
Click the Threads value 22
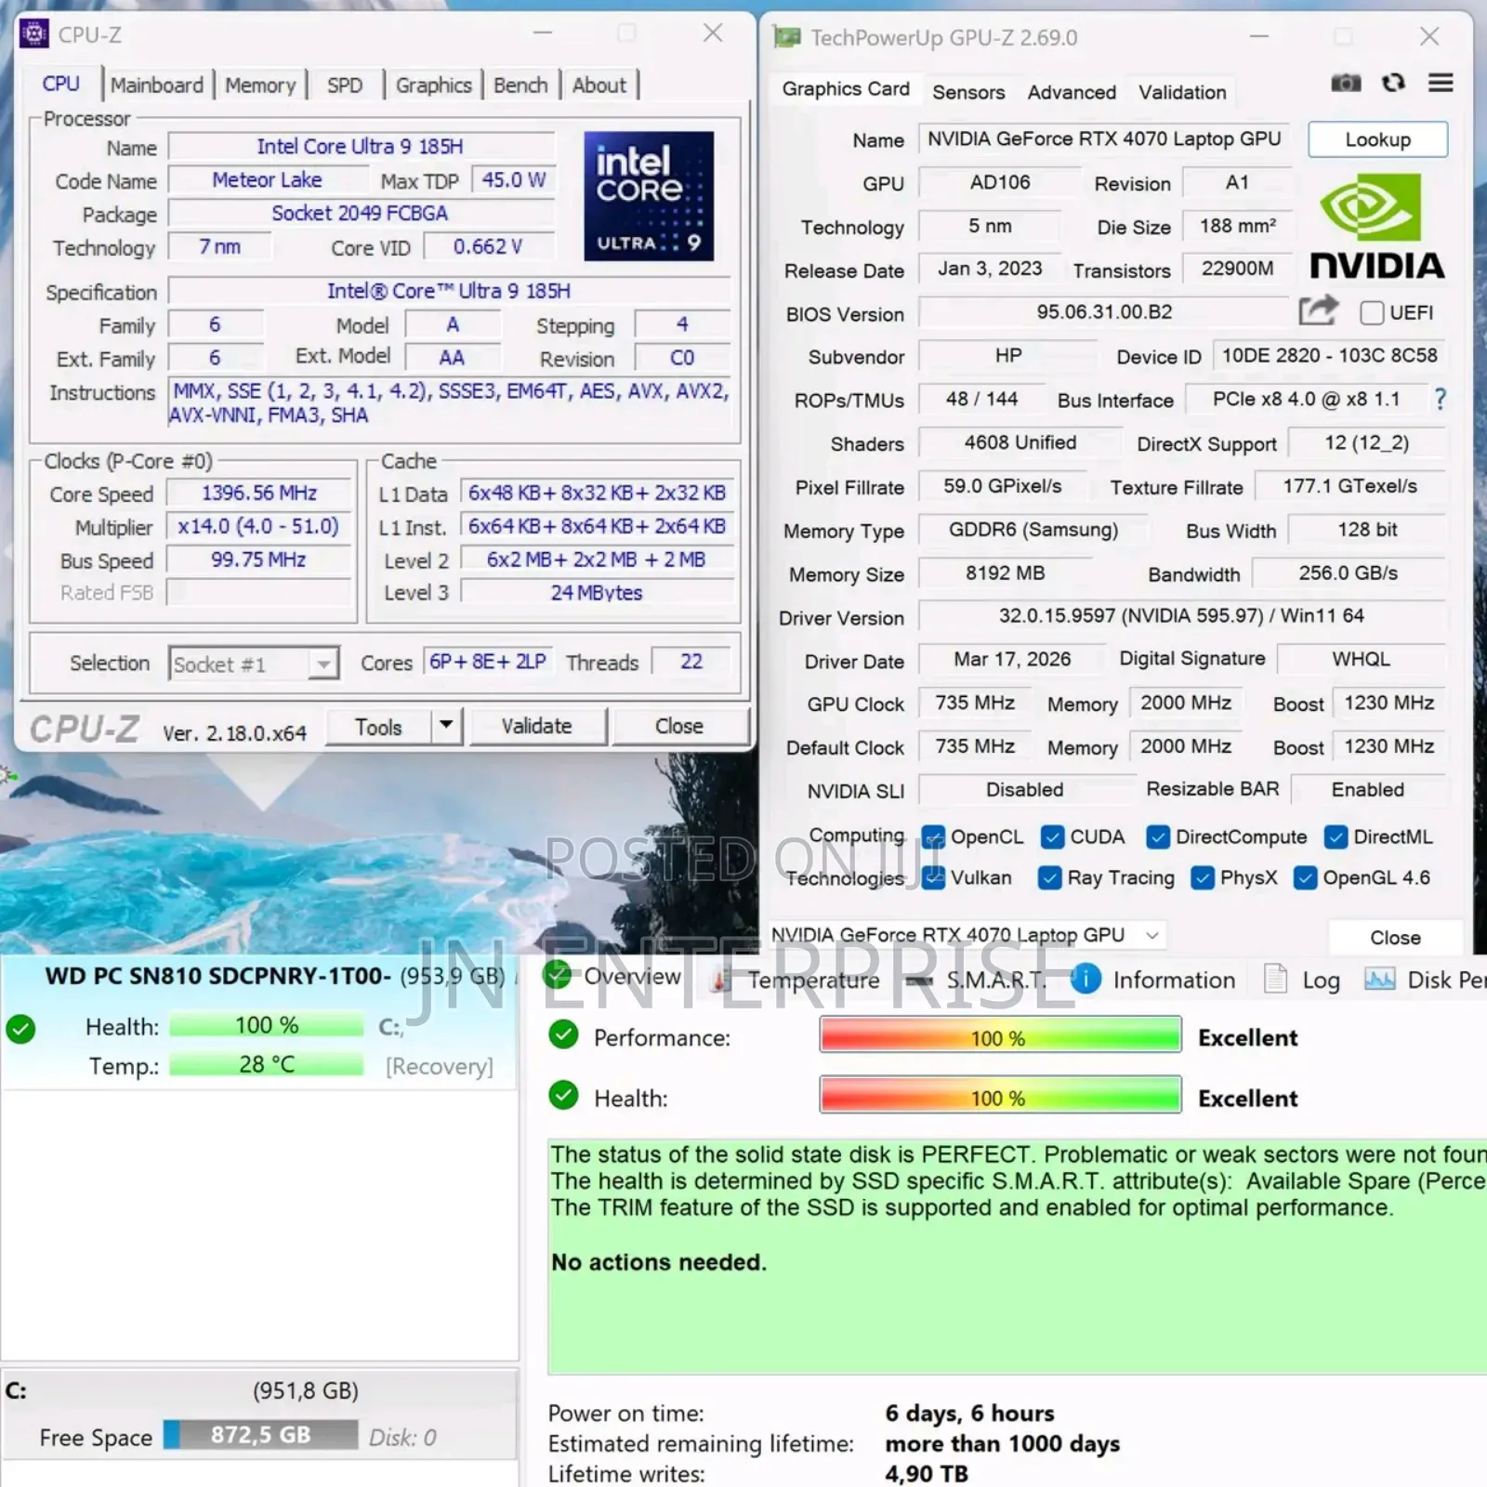(691, 662)
